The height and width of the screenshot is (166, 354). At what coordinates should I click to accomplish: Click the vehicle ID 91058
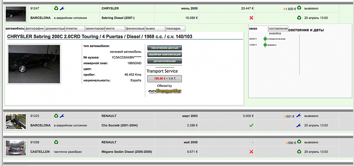pyautogui.click(x=34, y=142)
